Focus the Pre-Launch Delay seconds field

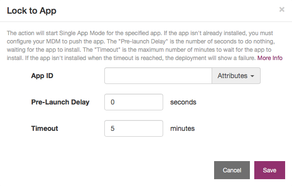[134, 102]
